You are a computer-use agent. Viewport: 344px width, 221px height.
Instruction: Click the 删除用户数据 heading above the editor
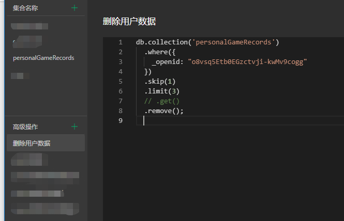click(129, 21)
